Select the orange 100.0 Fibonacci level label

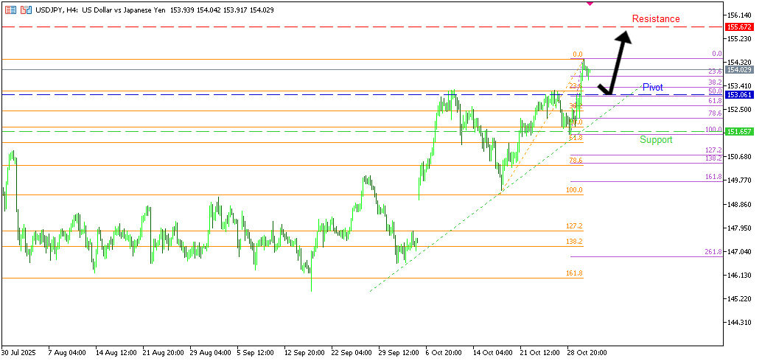coord(574,190)
